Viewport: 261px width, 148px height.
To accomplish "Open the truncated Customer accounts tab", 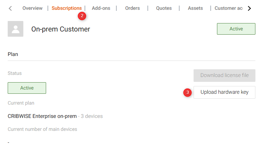I will (x=229, y=8).
